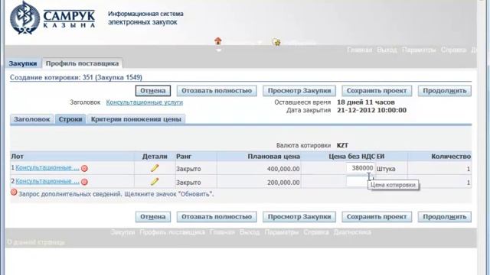The image size is (490, 275).
Task: Open the Критерии понижения цены tab
Action: 136,119
